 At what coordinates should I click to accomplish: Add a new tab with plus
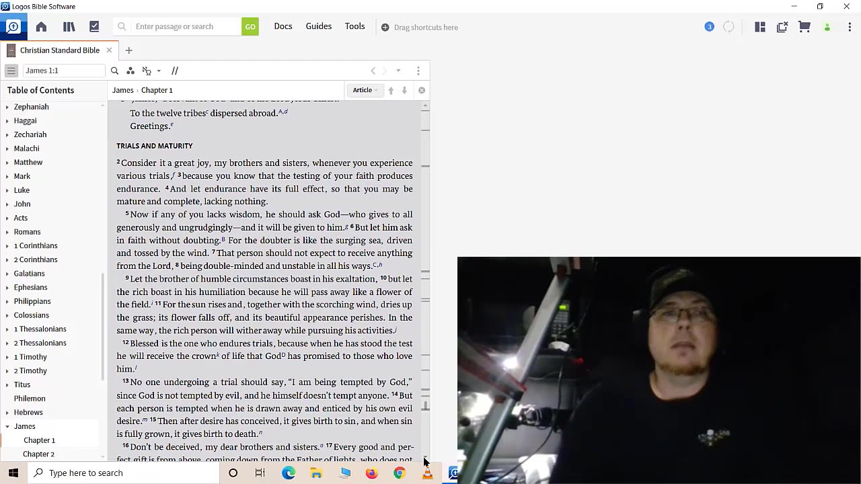tap(128, 50)
